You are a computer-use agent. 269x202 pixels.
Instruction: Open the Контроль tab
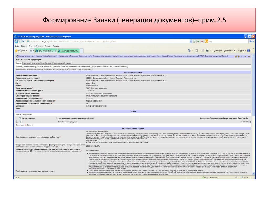27,63
